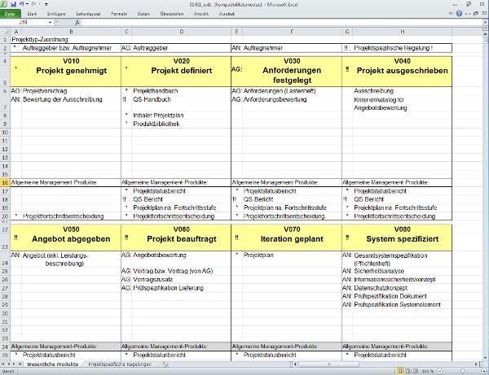
Task: Click the zoom out minus icon
Action: [x=439, y=371]
